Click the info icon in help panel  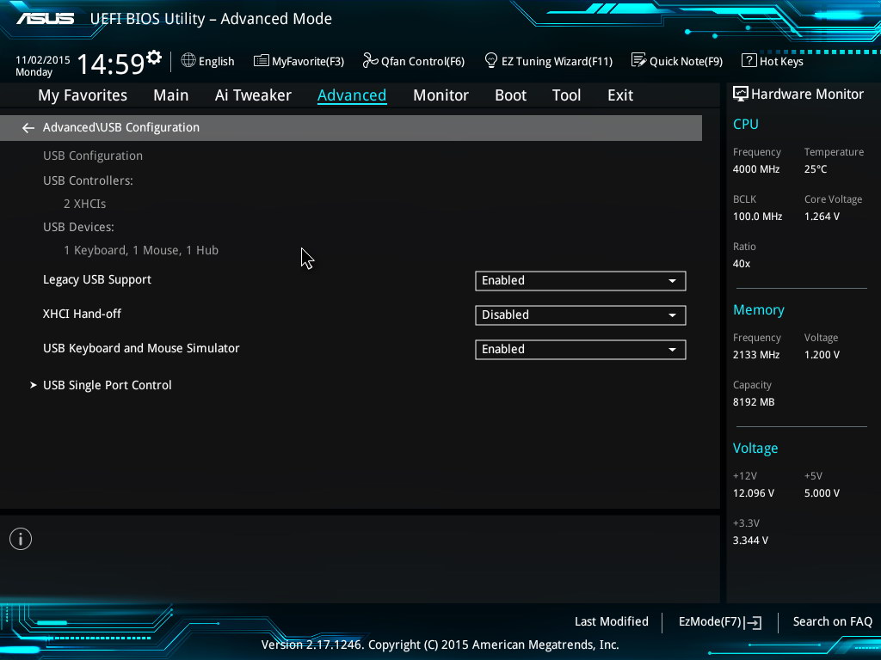click(21, 539)
